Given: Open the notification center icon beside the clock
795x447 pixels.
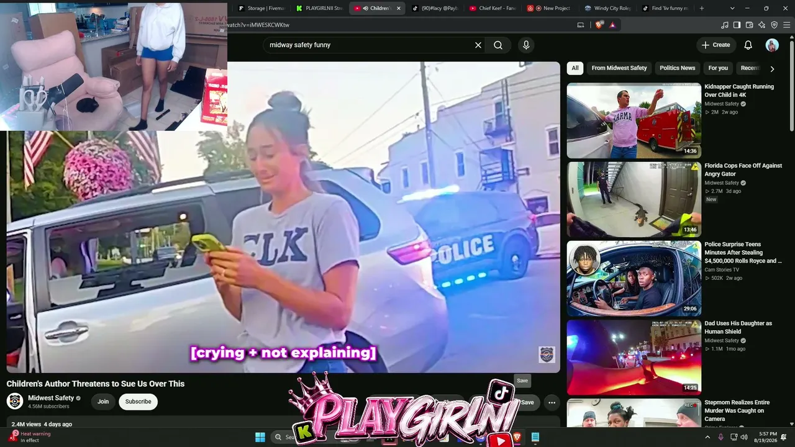Looking at the screenshot, I should 784,437.
